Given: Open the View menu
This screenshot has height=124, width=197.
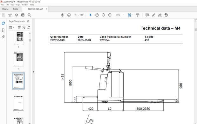Looking at the screenshot, I should tap(12, 5).
